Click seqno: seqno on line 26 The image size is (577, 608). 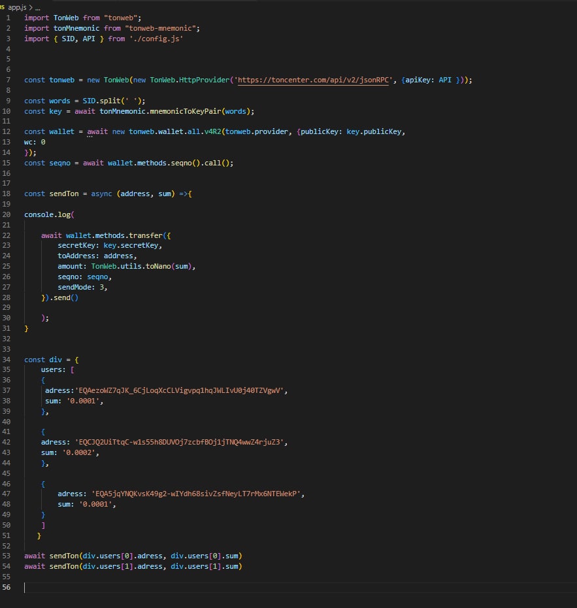pyautogui.click(x=83, y=277)
